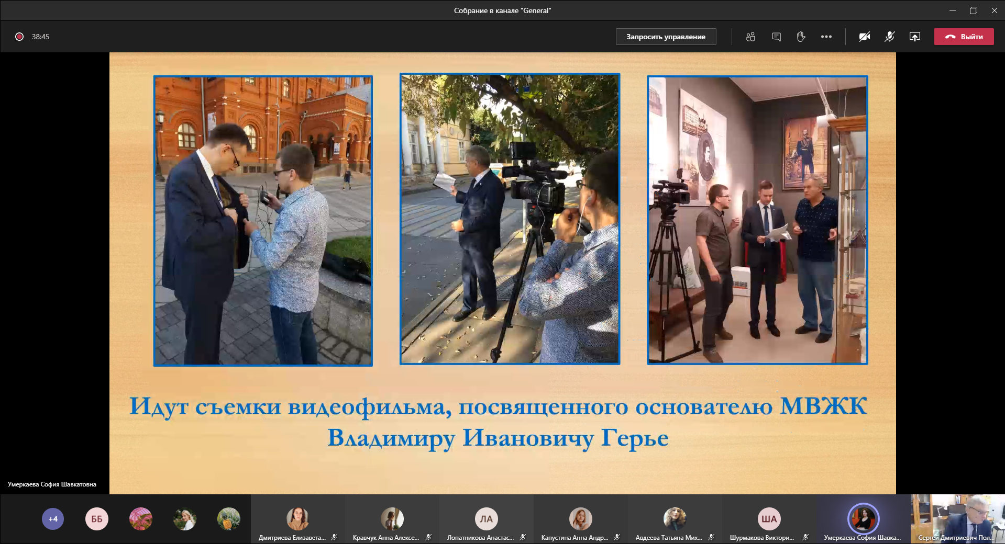Expand the +4 additional participants

coord(53,519)
